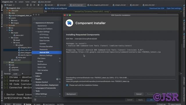Open Problems tool window
The height and width of the screenshot is (105, 186).
pos(17,104)
